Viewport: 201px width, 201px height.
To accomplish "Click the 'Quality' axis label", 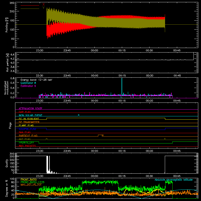I will click(7, 163).
